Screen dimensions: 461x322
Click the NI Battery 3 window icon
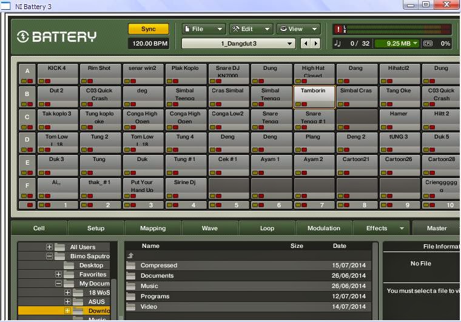5,6
